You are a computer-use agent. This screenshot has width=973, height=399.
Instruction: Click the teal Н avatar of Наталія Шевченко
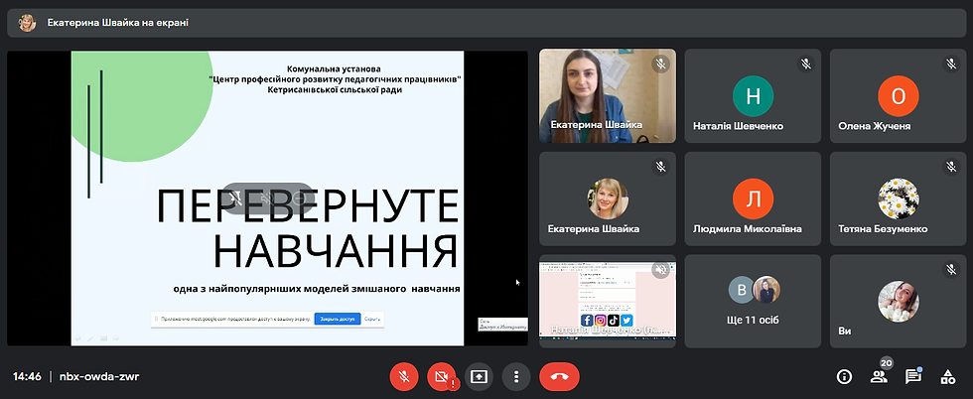tap(753, 96)
